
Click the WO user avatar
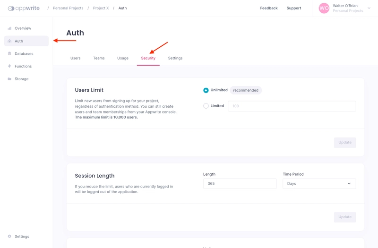coord(324,8)
